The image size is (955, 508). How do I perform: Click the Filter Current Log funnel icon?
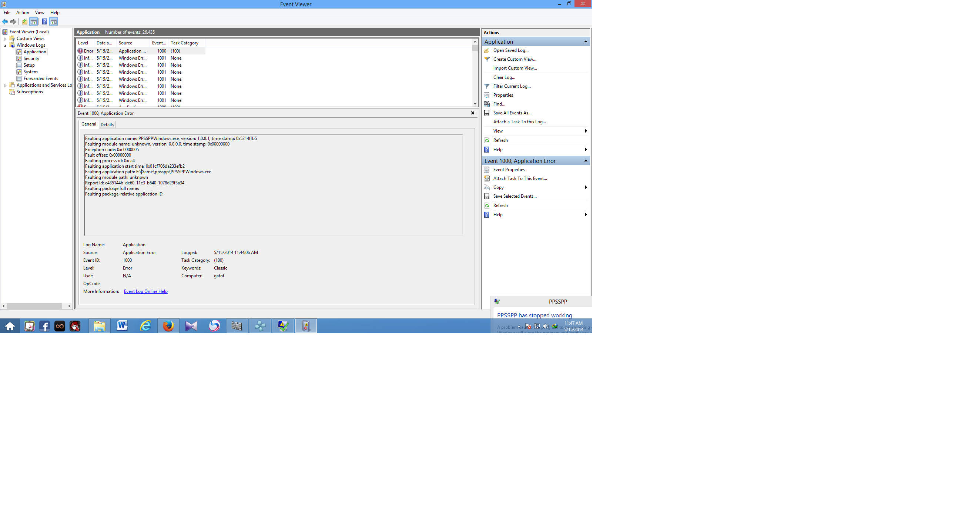[x=487, y=86]
